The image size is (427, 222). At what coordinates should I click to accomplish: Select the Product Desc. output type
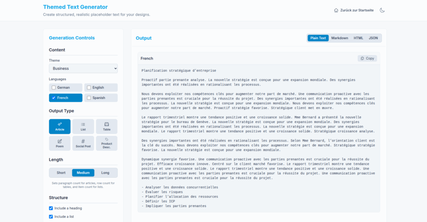(x=107, y=143)
